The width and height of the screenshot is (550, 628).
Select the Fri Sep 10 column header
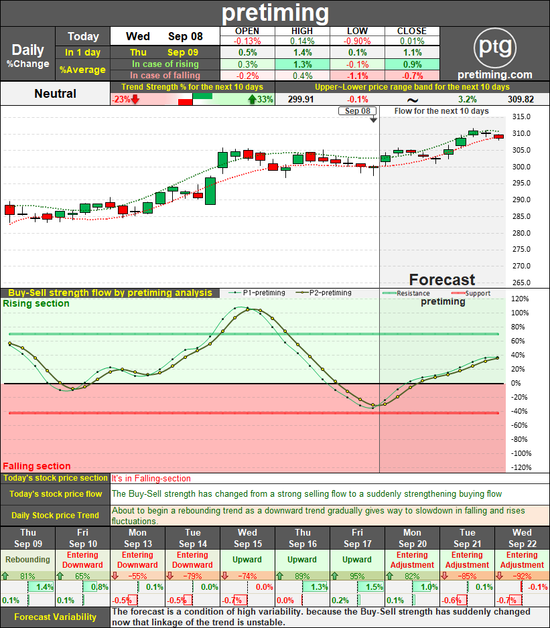(82, 538)
